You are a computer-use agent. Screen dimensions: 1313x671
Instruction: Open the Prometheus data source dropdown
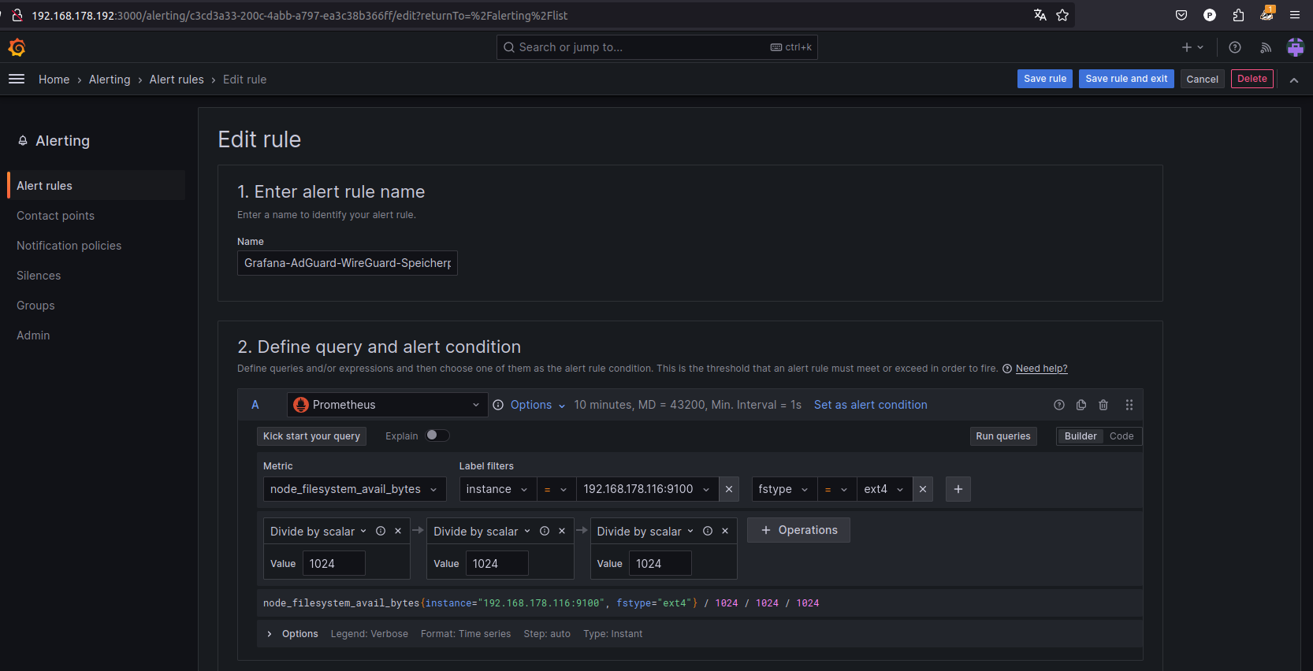(x=387, y=405)
